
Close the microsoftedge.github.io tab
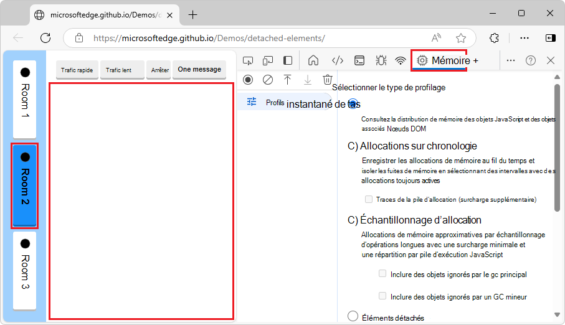[x=169, y=15]
